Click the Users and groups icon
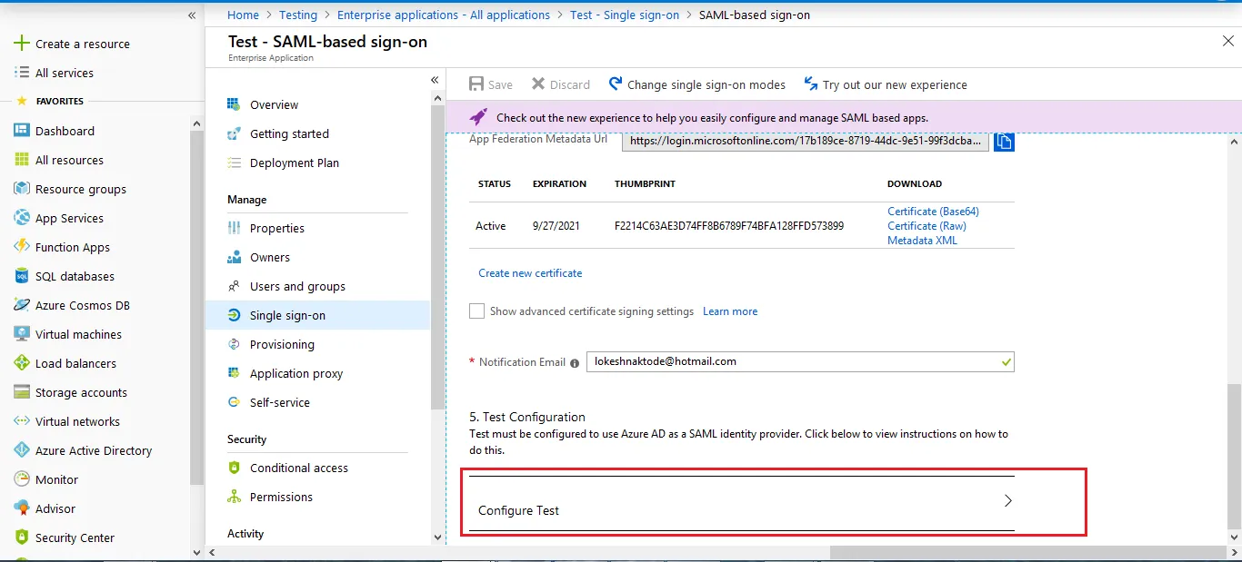The height and width of the screenshot is (562, 1242). (234, 286)
